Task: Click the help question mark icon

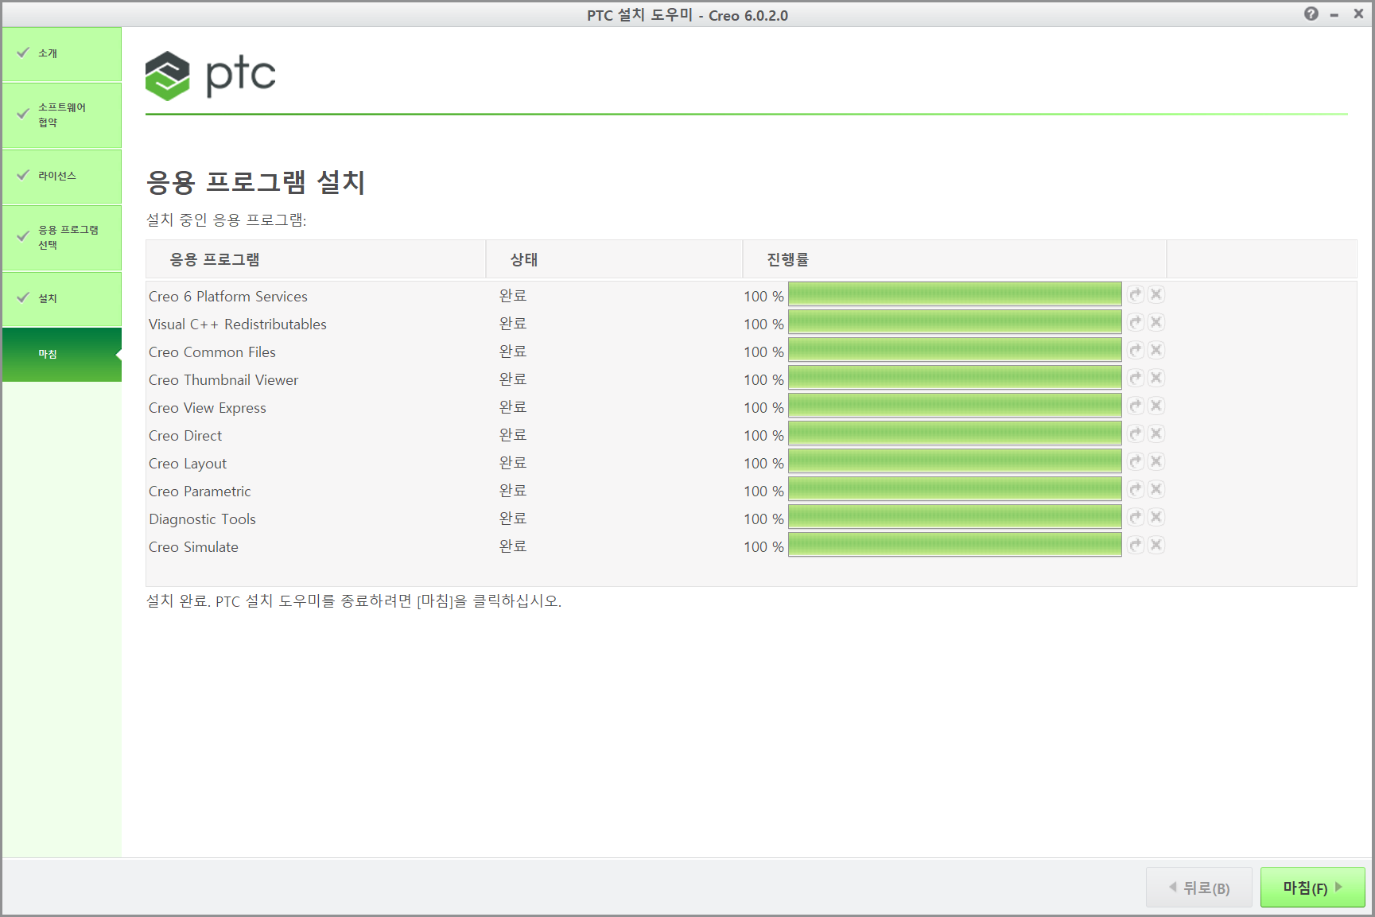Action: pyautogui.click(x=1311, y=14)
